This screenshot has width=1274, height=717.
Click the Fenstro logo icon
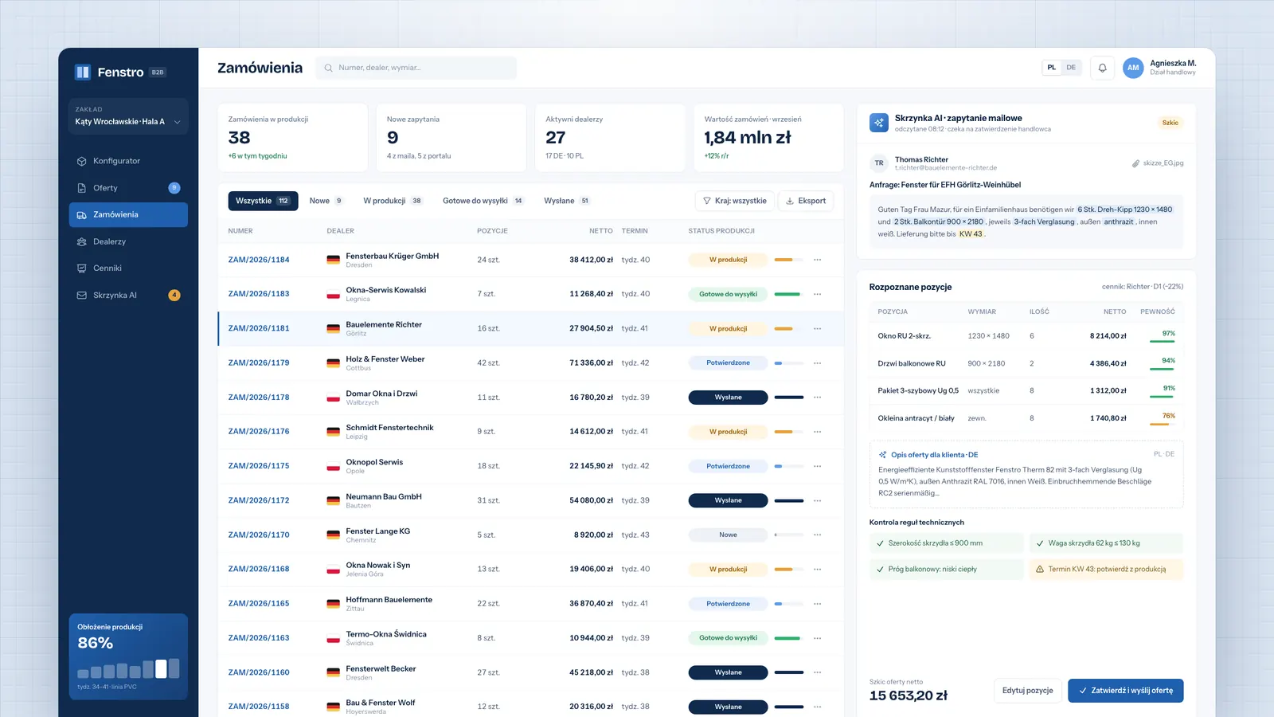(x=83, y=72)
